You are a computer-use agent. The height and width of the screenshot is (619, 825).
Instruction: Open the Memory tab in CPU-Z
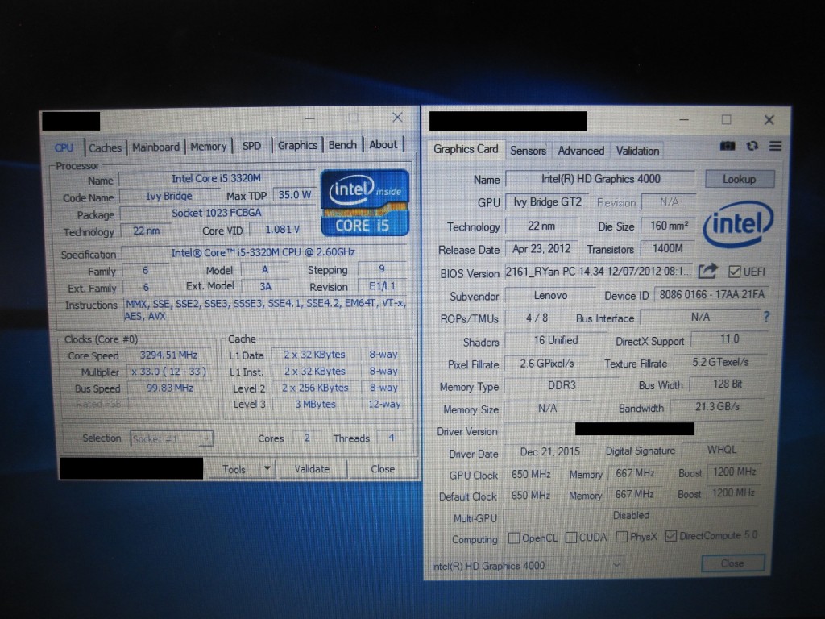click(209, 147)
